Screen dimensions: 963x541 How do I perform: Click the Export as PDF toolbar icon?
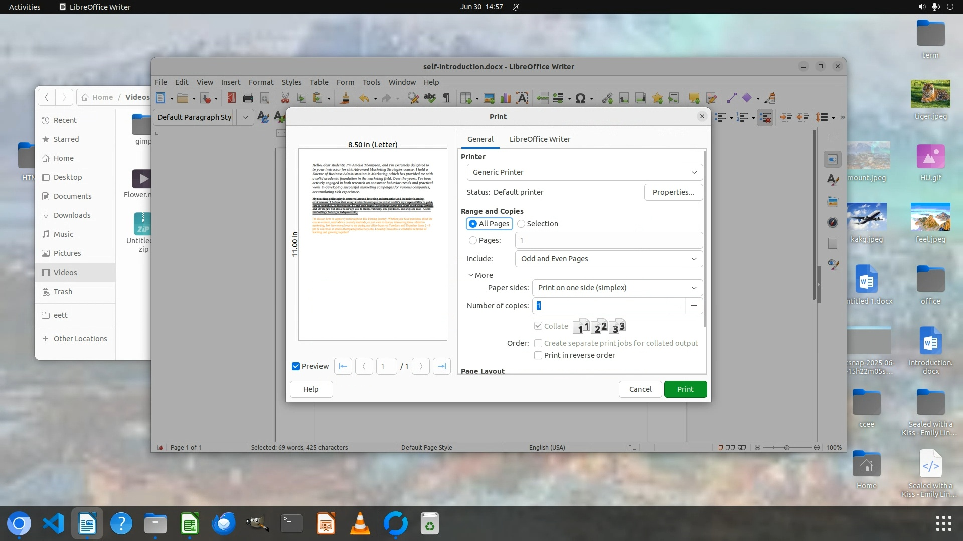click(231, 98)
